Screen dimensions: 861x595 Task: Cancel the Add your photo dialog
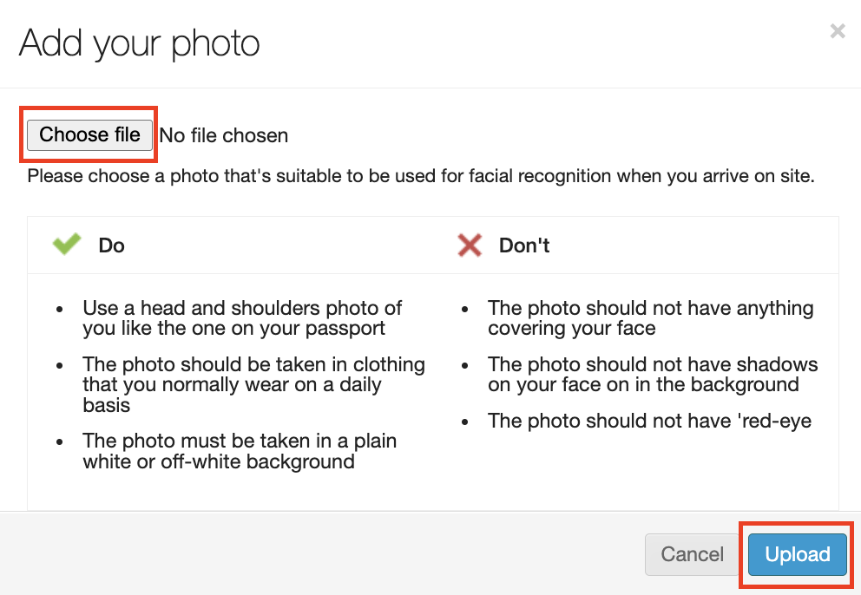692,554
